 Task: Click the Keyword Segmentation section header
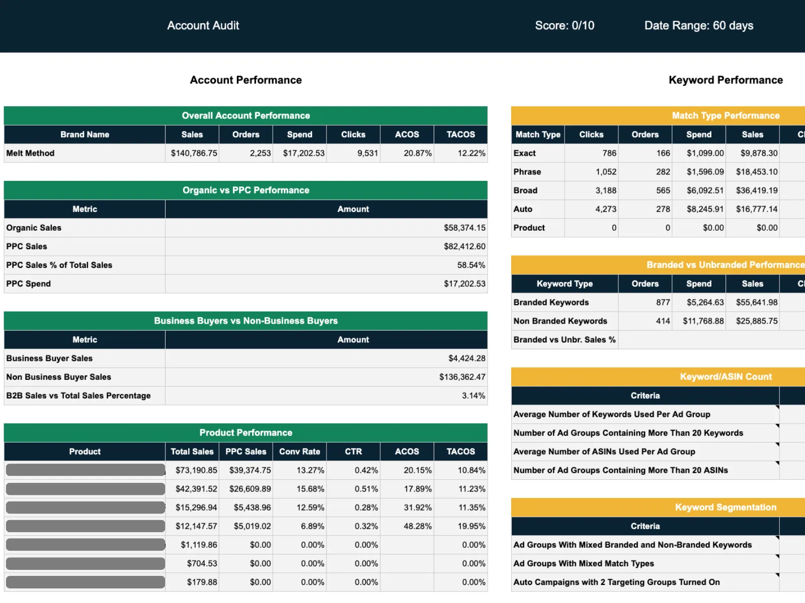pyautogui.click(x=726, y=508)
